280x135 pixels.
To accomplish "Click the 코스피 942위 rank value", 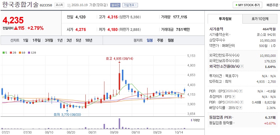I will pos(266,35).
